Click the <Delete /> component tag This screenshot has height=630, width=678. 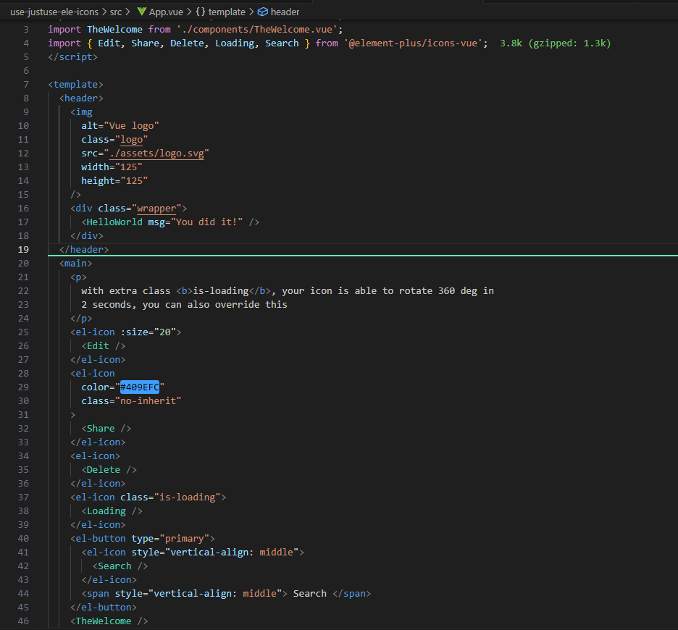109,469
